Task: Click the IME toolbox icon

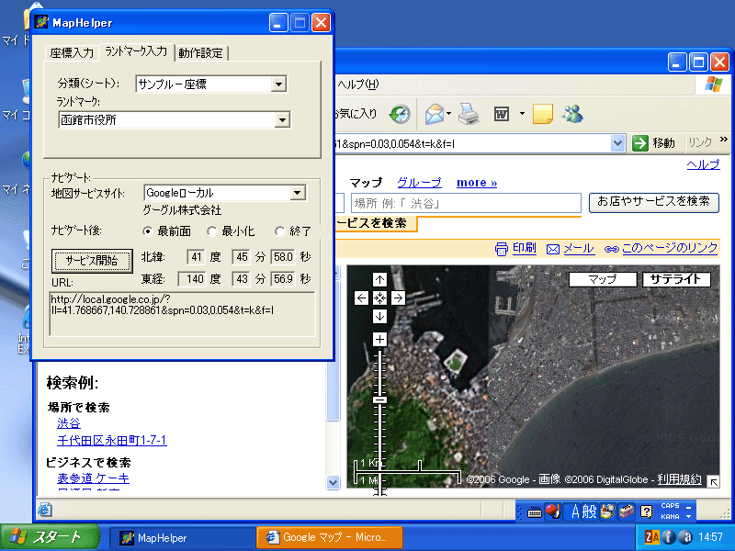Action: pyautogui.click(x=627, y=512)
